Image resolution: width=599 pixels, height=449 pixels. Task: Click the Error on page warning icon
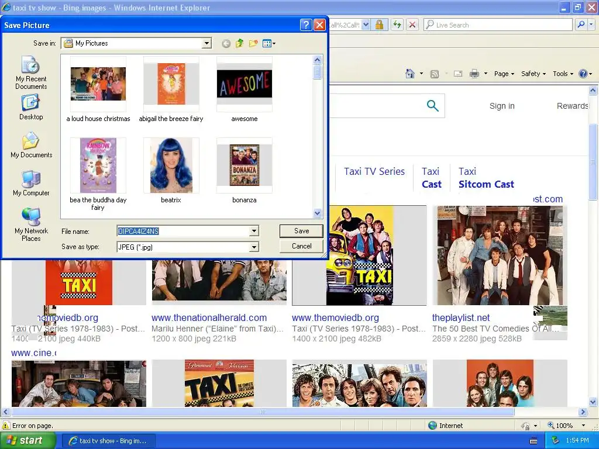pos(6,426)
